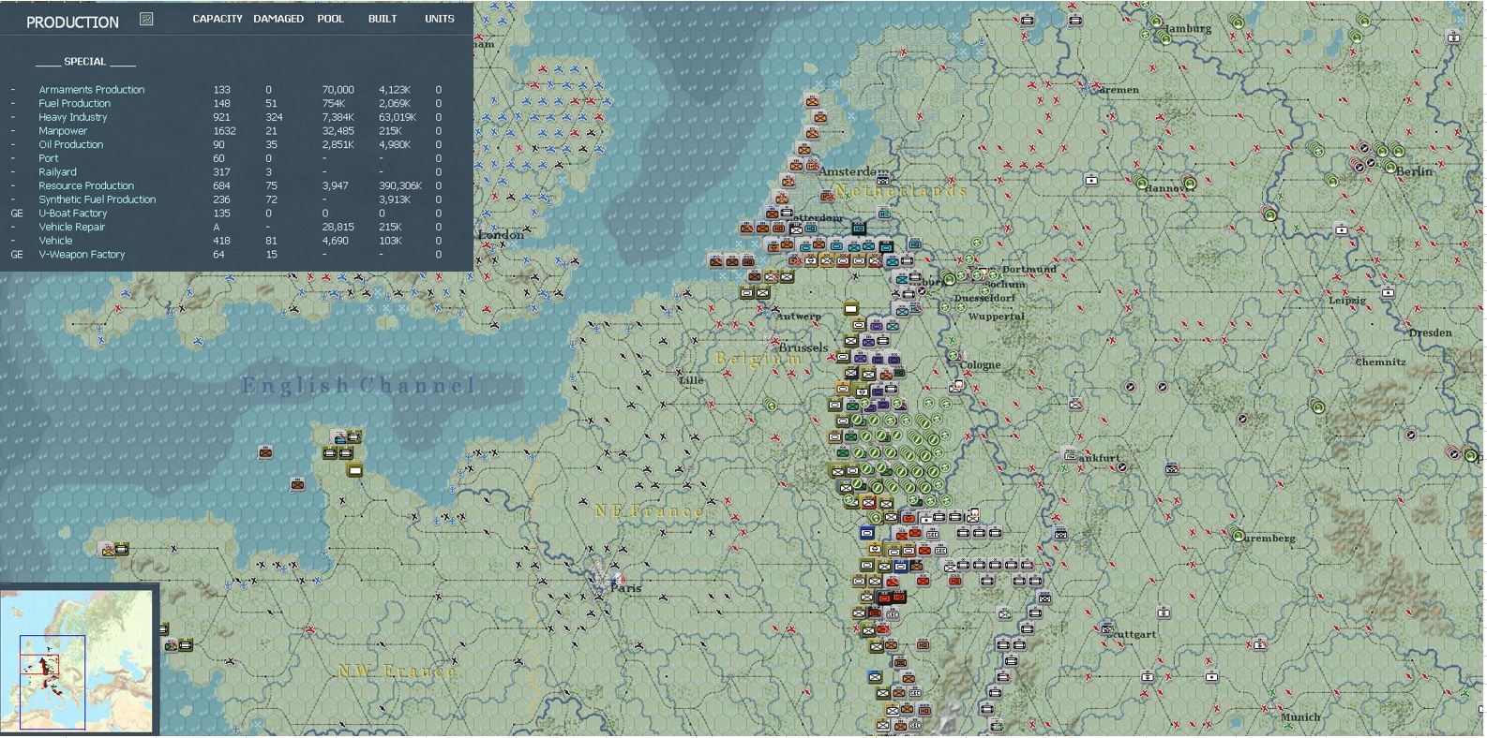Click the BUILT column header

pyautogui.click(x=383, y=19)
